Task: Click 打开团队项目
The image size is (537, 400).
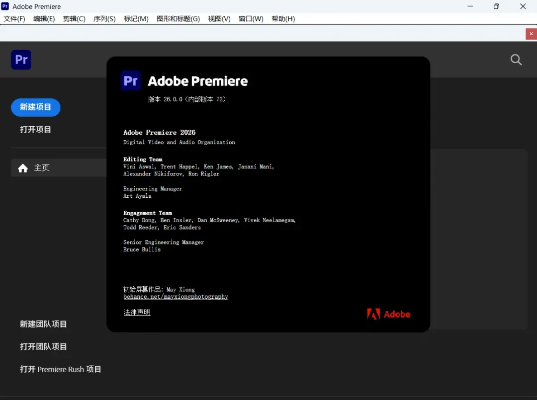Action: 43,347
